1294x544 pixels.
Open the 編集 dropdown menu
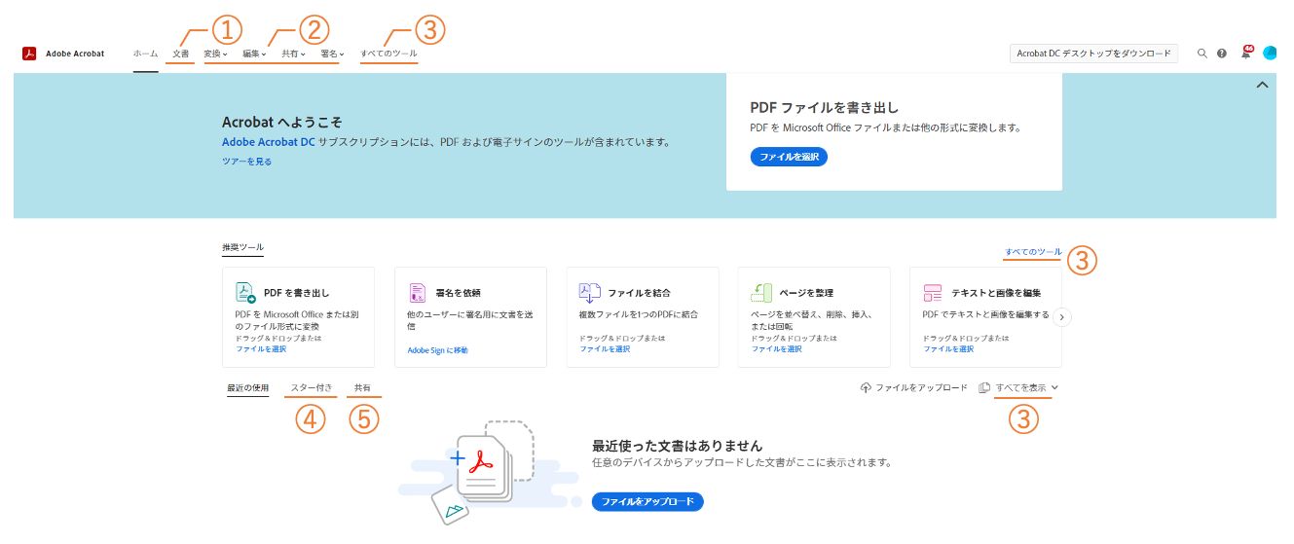pyautogui.click(x=254, y=54)
